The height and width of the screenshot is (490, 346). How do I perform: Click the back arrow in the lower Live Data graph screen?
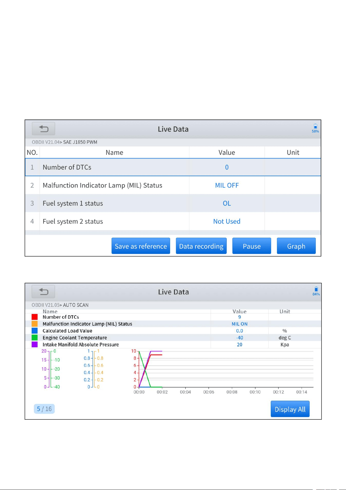(44, 291)
